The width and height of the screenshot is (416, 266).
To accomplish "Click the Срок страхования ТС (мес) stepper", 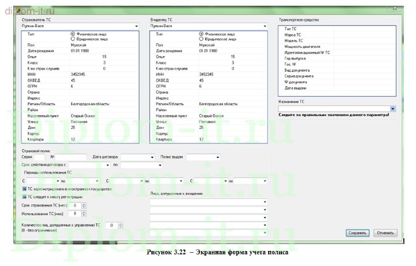I will click(84, 205).
